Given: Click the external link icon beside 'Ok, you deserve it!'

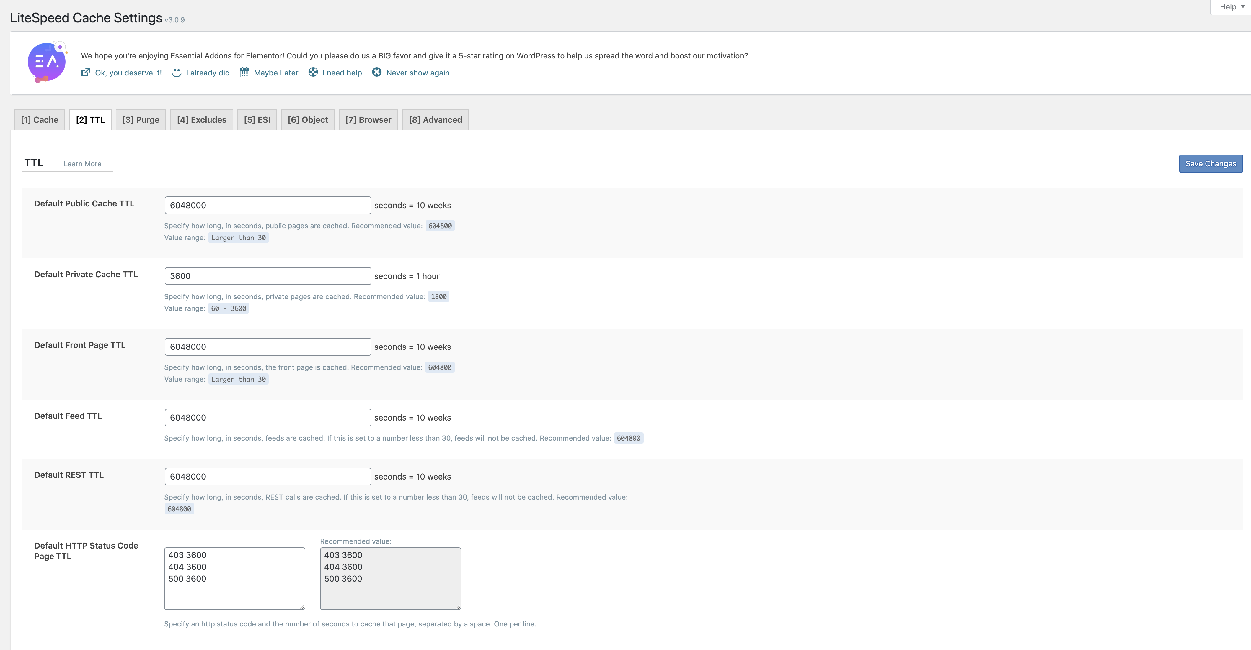Looking at the screenshot, I should pos(85,72).
